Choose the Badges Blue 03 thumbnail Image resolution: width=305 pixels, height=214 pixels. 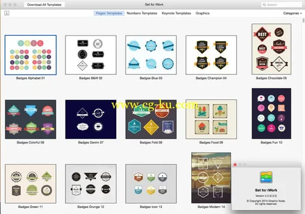151,55
